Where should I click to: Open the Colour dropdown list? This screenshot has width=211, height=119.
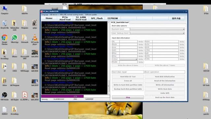(x=129, y=59)
